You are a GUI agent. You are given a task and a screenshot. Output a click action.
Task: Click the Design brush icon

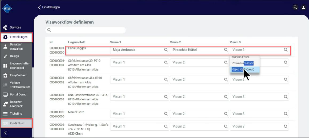pyautogui.click(x=5, y=56)
